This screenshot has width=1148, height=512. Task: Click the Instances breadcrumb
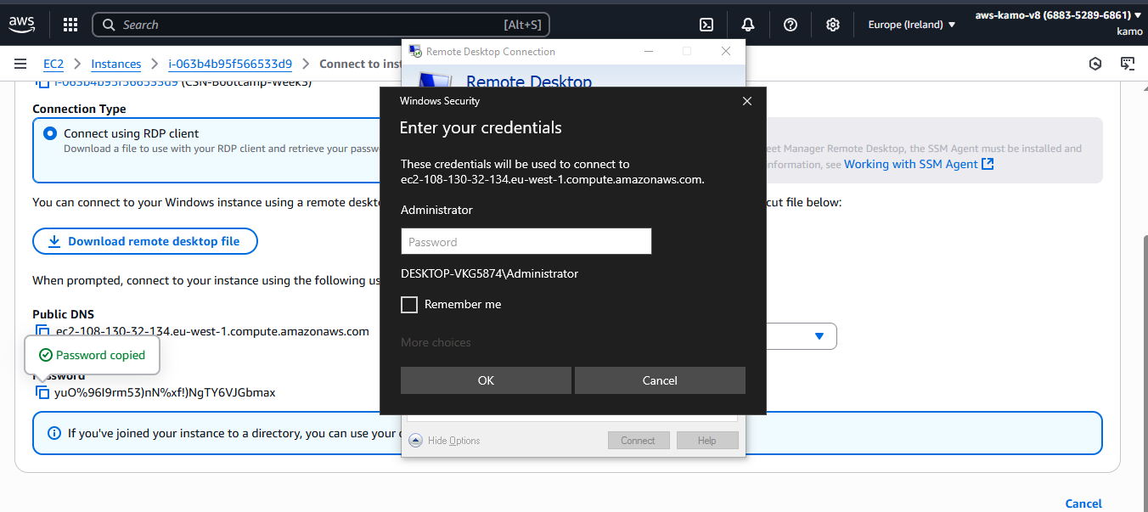(115, 64)
